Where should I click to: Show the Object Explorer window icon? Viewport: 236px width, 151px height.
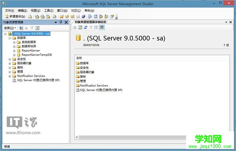click(101, 16)
